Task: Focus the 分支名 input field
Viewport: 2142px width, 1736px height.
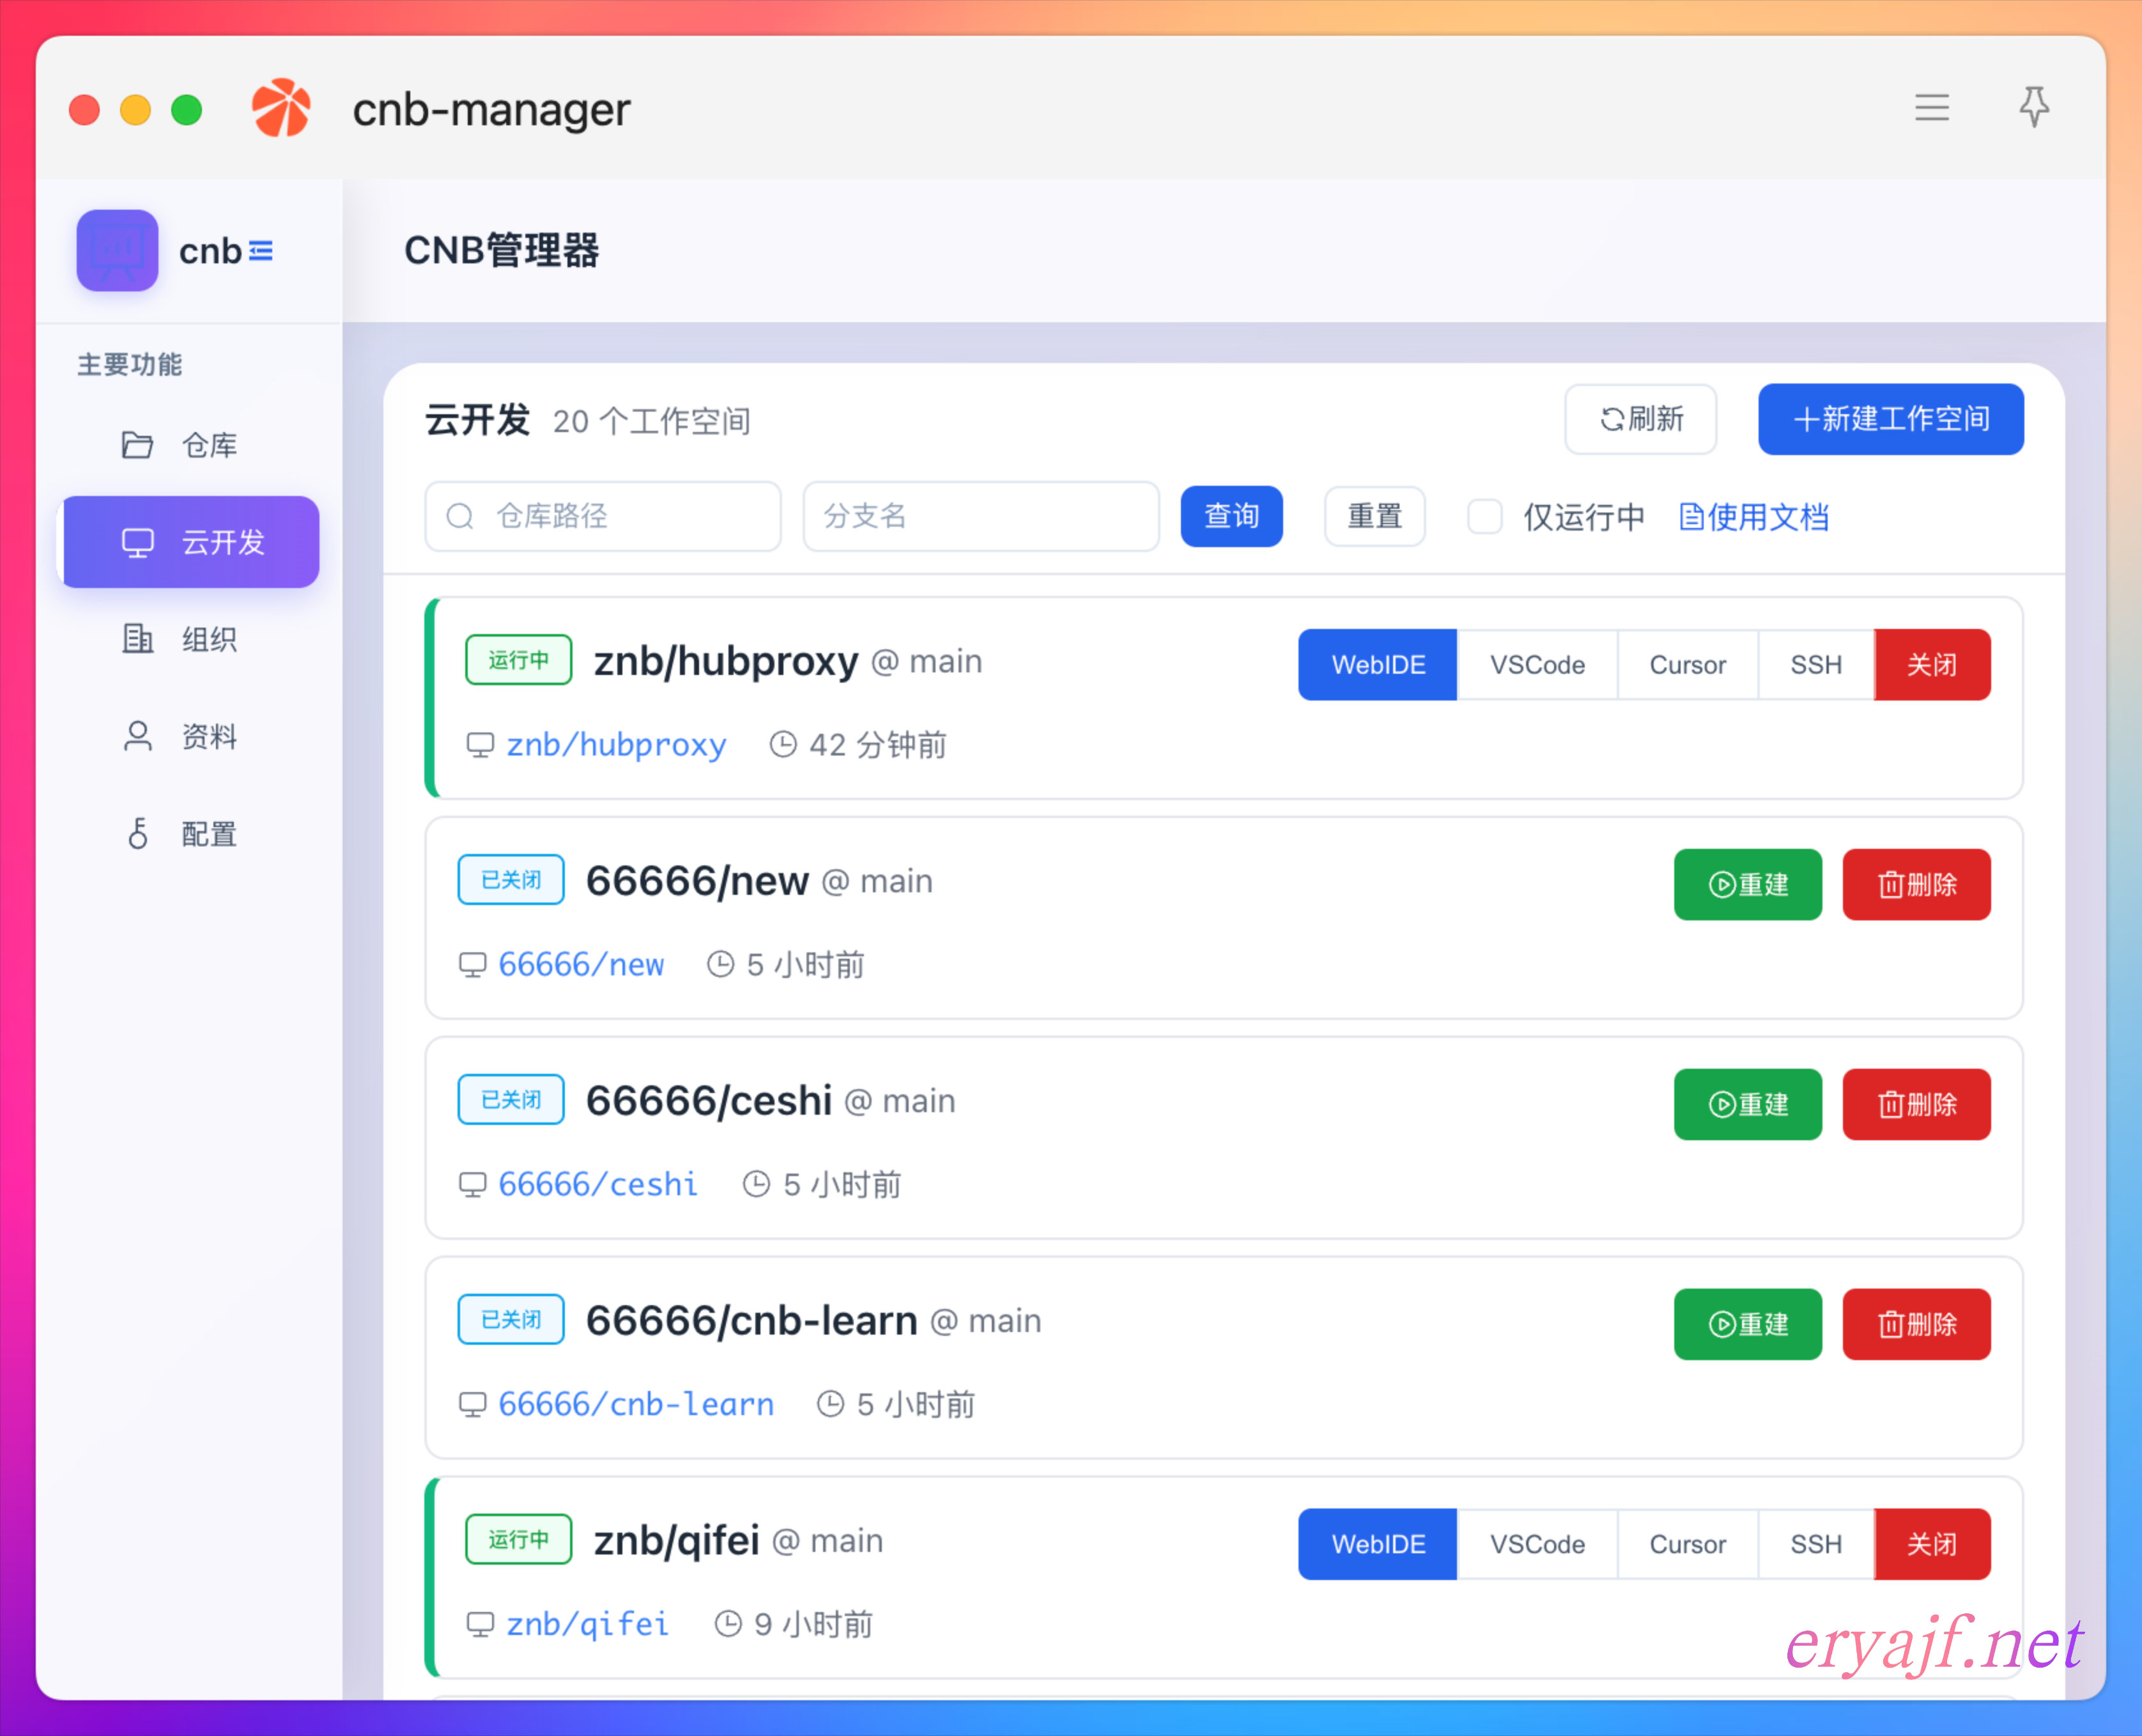Action: tap(980, 516)
